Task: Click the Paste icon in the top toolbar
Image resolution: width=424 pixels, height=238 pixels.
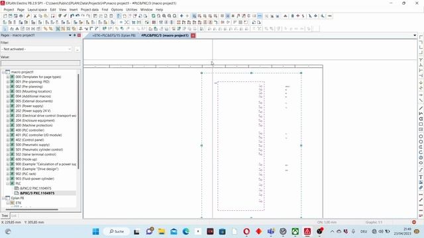Action: click(x=46, y=16)
